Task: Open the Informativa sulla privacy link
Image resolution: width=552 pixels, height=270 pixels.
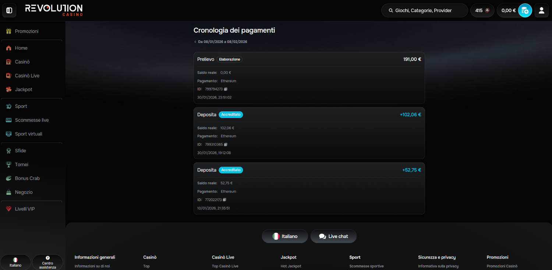Action: 438,266
